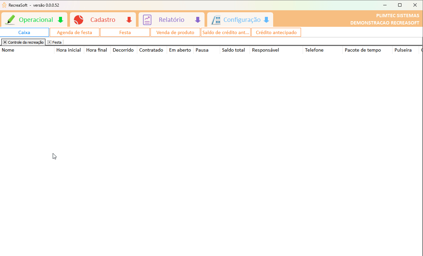This screenshot has width=423, height=256.
Task: Open the Caixa button
Action: pos(24,32)
